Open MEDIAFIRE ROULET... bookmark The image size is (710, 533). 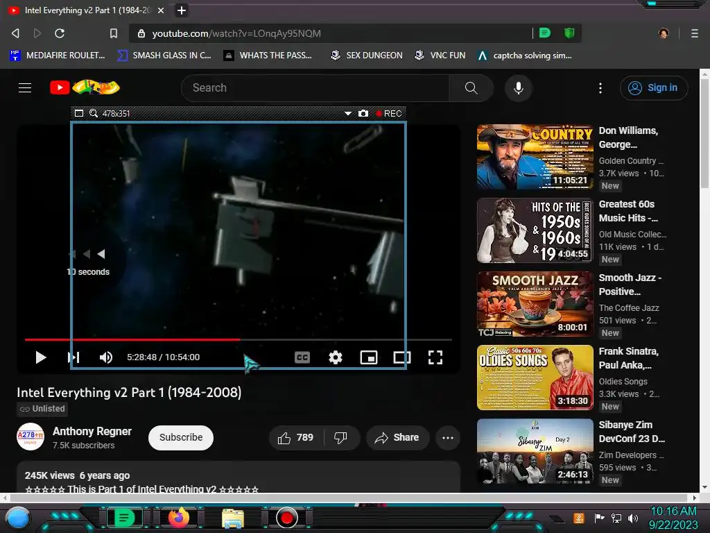pos(58,56)
